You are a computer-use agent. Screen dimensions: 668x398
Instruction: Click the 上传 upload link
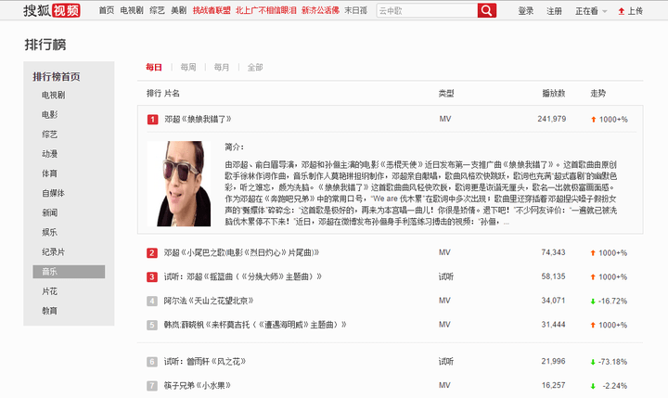(x=636, y=11)
